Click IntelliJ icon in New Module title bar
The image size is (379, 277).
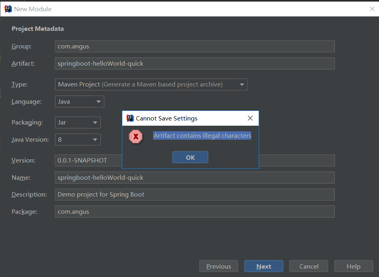(x=8, y=9)
